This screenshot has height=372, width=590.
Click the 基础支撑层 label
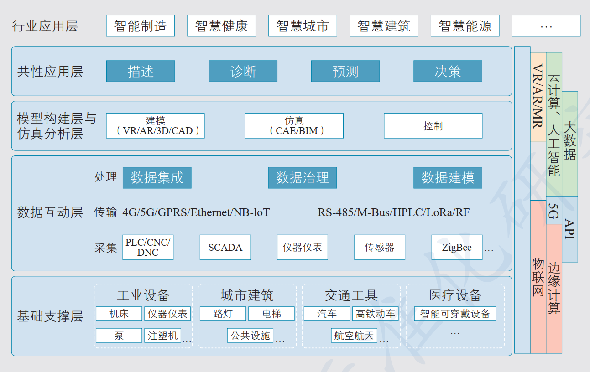tap(50, 316)
